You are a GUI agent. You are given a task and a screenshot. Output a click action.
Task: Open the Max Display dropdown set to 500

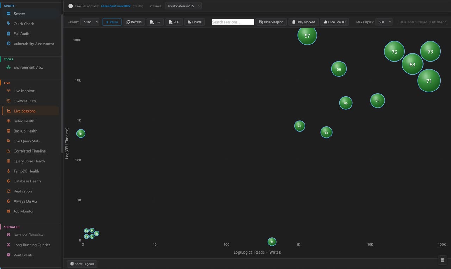coord(384,22)
